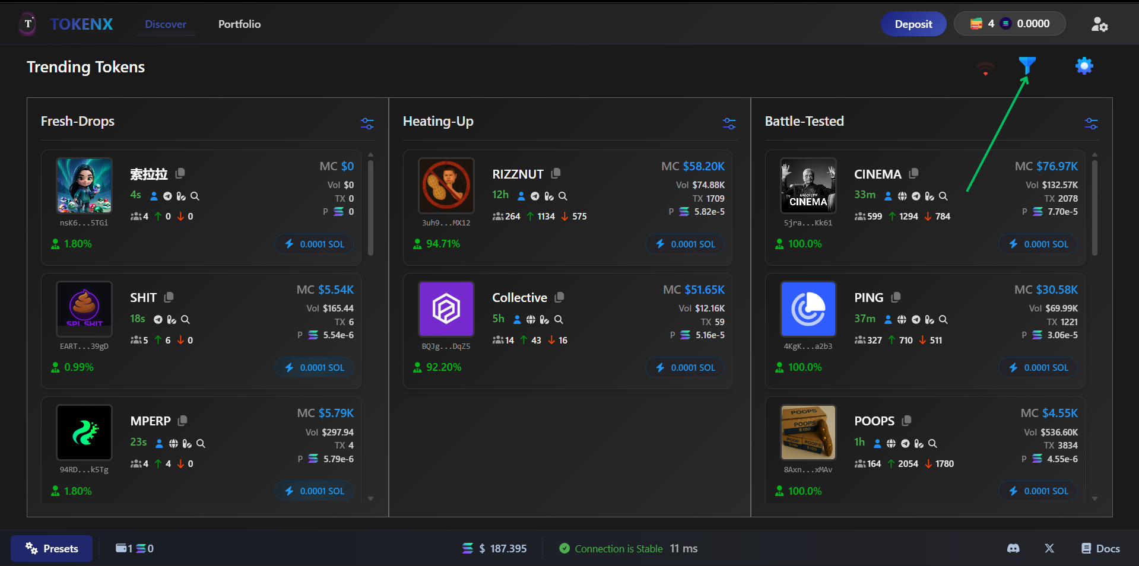Screen dimensions: 1139x566
Task: Open the Docs page
Action: point(1100,548)
